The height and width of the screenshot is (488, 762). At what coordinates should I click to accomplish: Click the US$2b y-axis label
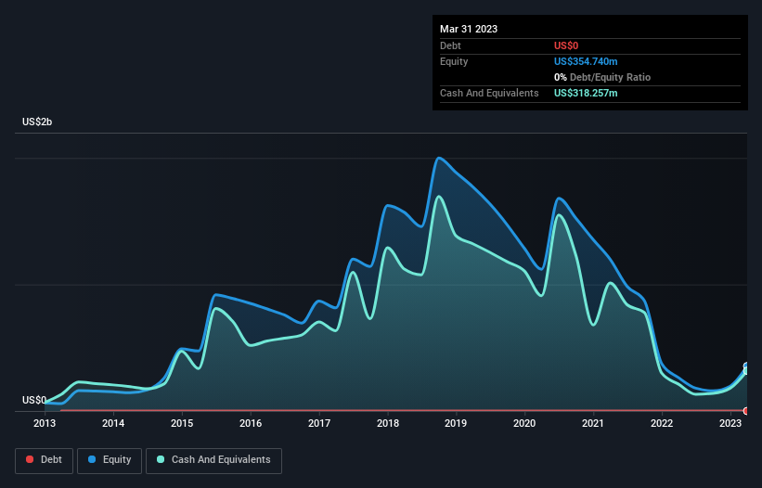coord(37,122)
